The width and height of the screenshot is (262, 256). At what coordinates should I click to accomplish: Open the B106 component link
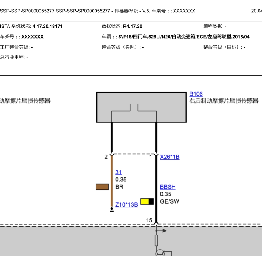coord(196,94)
